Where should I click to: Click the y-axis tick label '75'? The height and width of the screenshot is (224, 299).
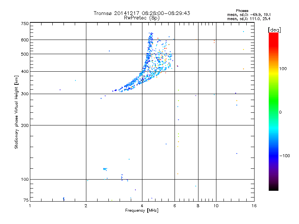click(x=26, y=200)
